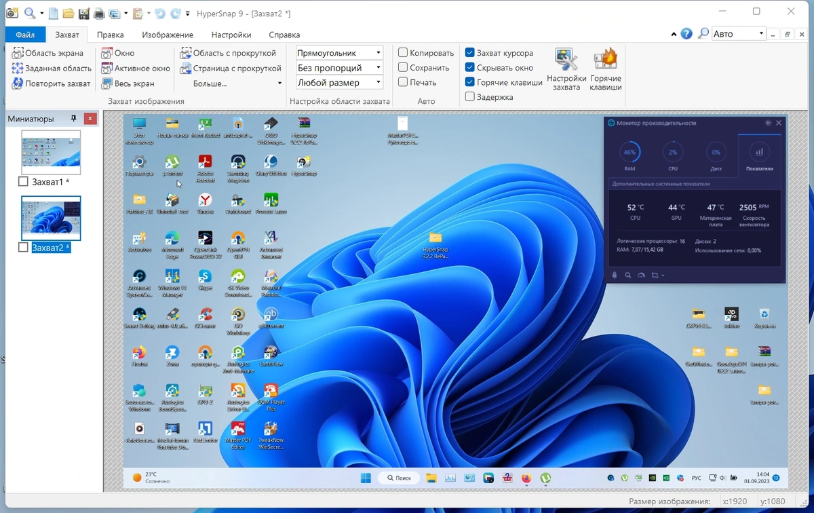Open the help question mark icon
The image size is (814, 513).
(686, 33)
